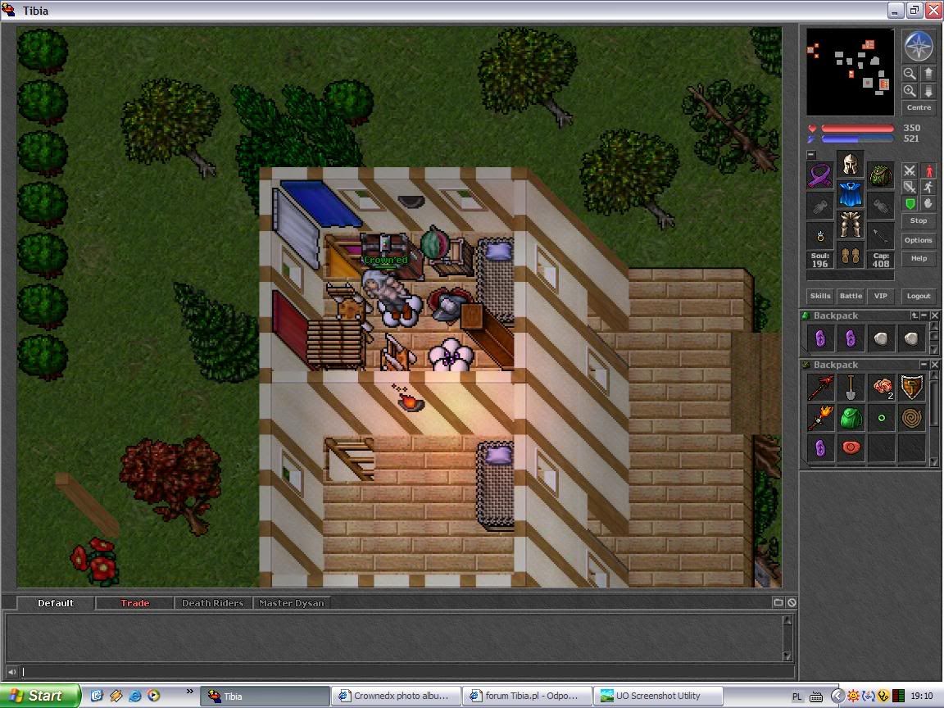Screen dimensions: 944x708
Task: Open the green bag in second backpack
Action: [x=851, y=418]
